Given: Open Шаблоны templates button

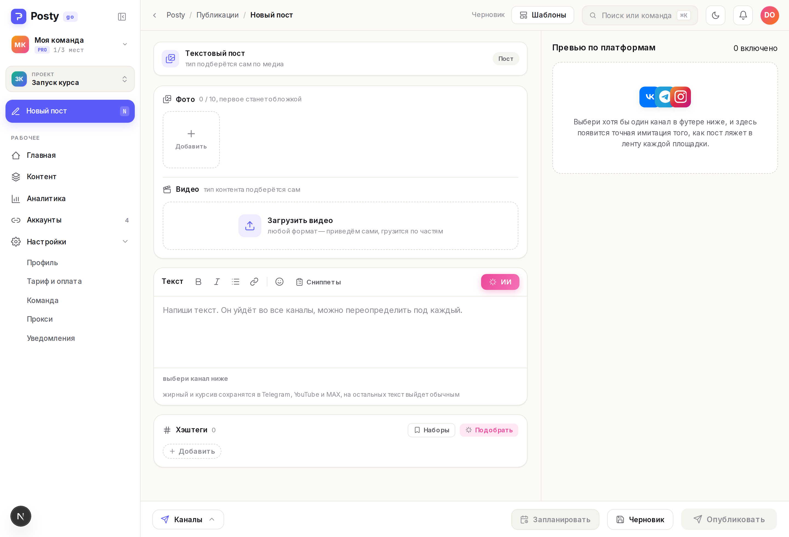Looking at the screenshot, I should pyautogui.click(x=542, y=15).
